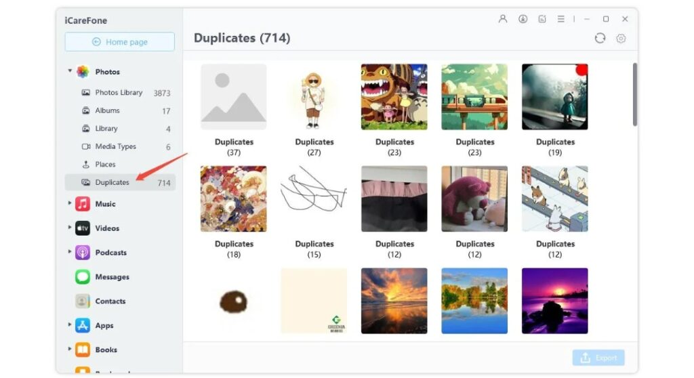
Task: Select Photos Library in sidebar
Action: point(120,93)
